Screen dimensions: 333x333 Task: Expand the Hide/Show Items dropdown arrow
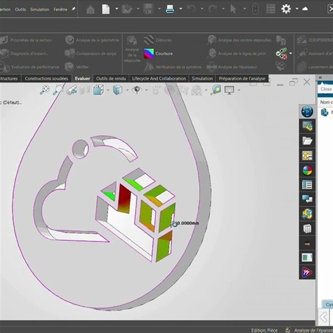coord(147,90)
